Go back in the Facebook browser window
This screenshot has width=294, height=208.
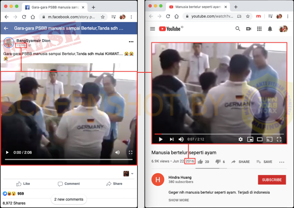point(7,17)
